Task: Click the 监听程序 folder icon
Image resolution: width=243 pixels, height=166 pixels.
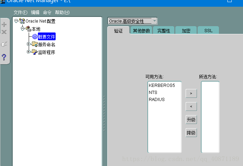Action: tap(35, 52)
